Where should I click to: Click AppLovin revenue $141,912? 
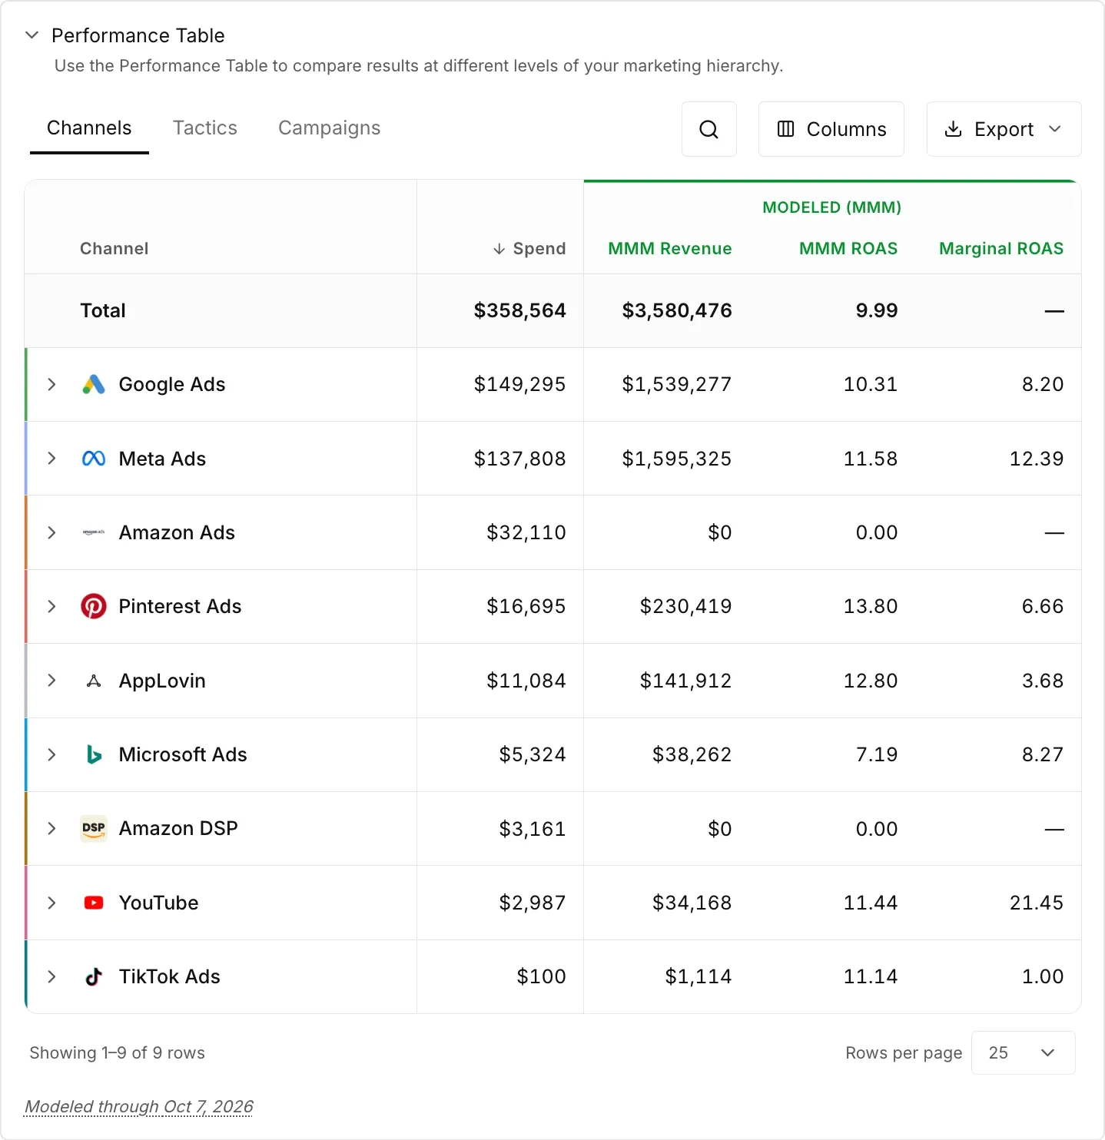686,681
